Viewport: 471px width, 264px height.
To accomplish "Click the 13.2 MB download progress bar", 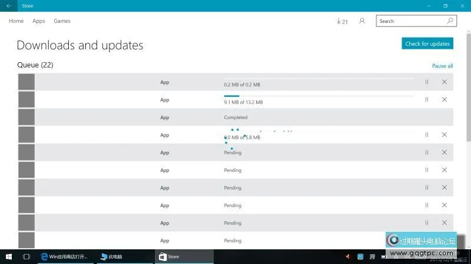I will point(318,96).
